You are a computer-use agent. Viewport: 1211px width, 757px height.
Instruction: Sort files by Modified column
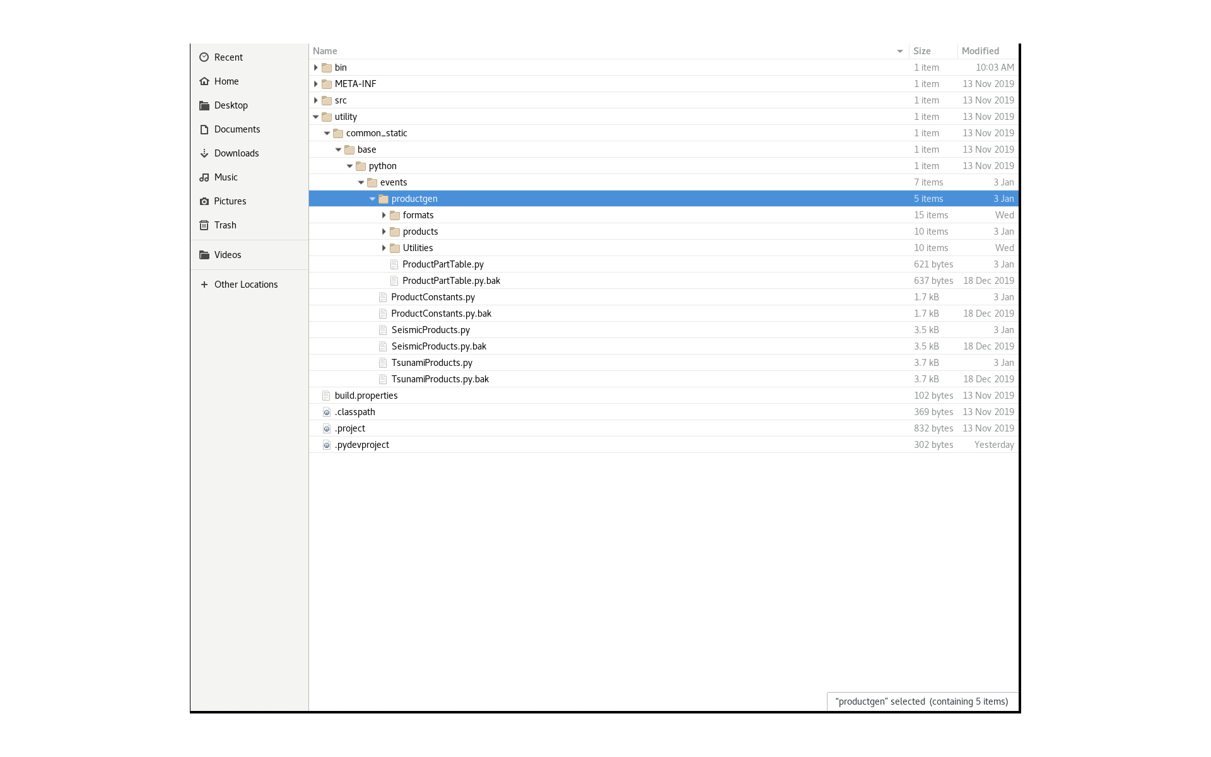980,51
